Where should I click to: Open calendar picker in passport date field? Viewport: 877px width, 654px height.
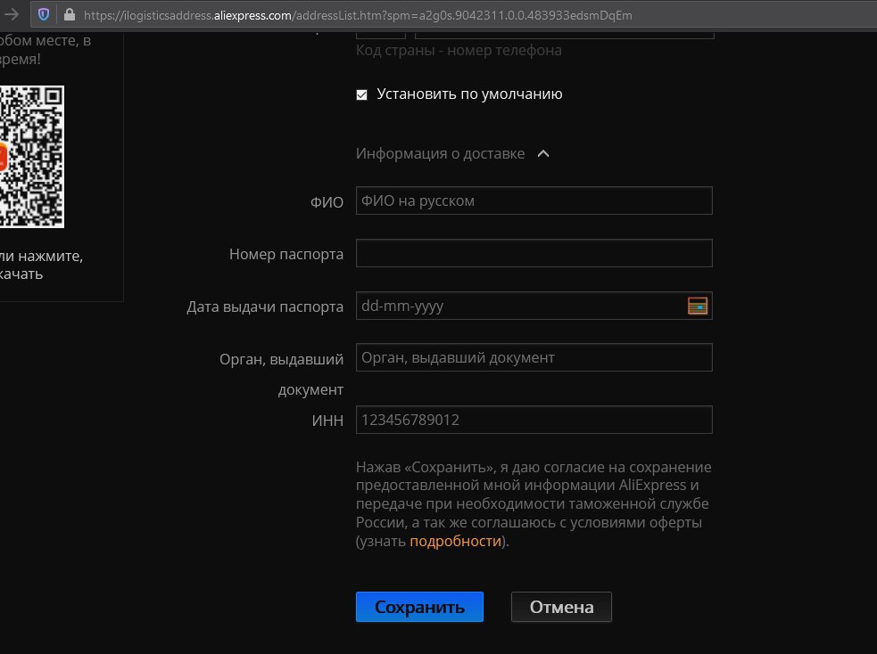click(x=698, y=306)
